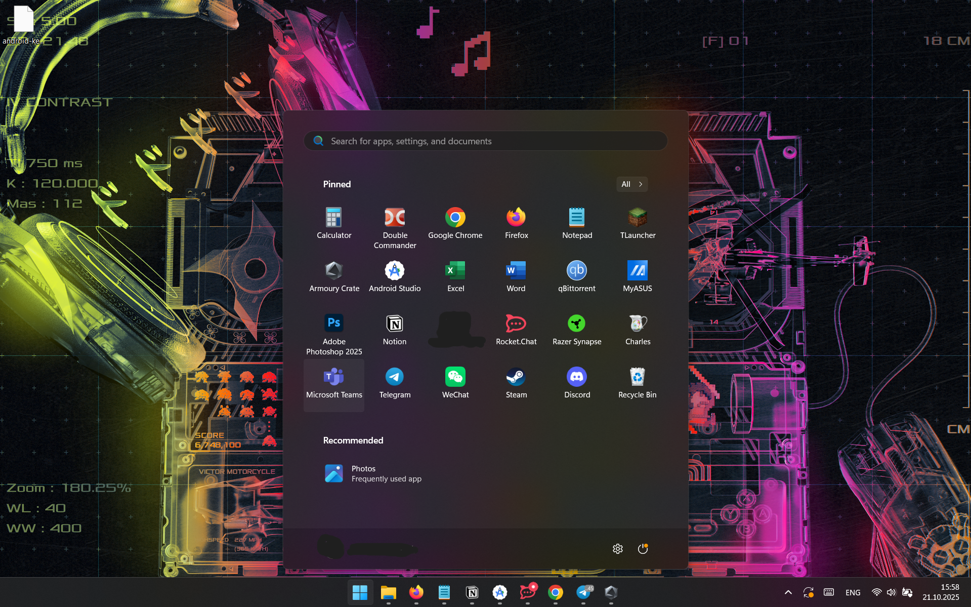The image size is (971, 607).
Task: Open Armoury Crate from pinned apps
Action: [334, 276]
